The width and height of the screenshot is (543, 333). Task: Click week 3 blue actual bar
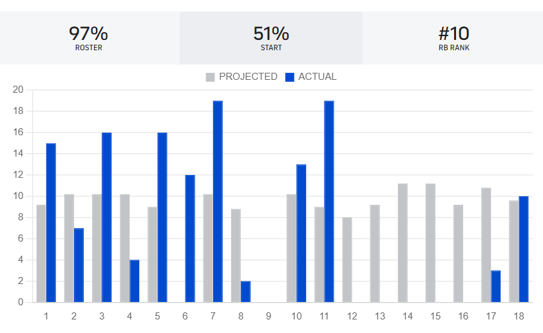(x=107, y=218)
